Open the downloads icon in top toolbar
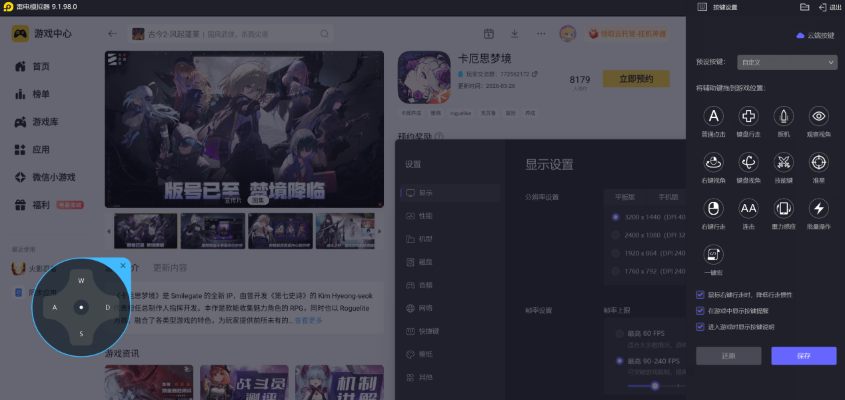 (514, 33)
